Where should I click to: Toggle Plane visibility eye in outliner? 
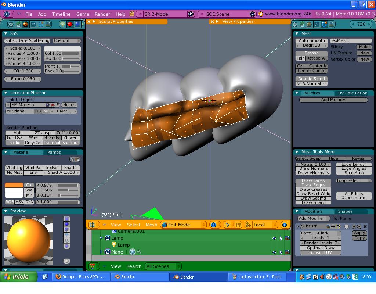[x=274, y=252]
